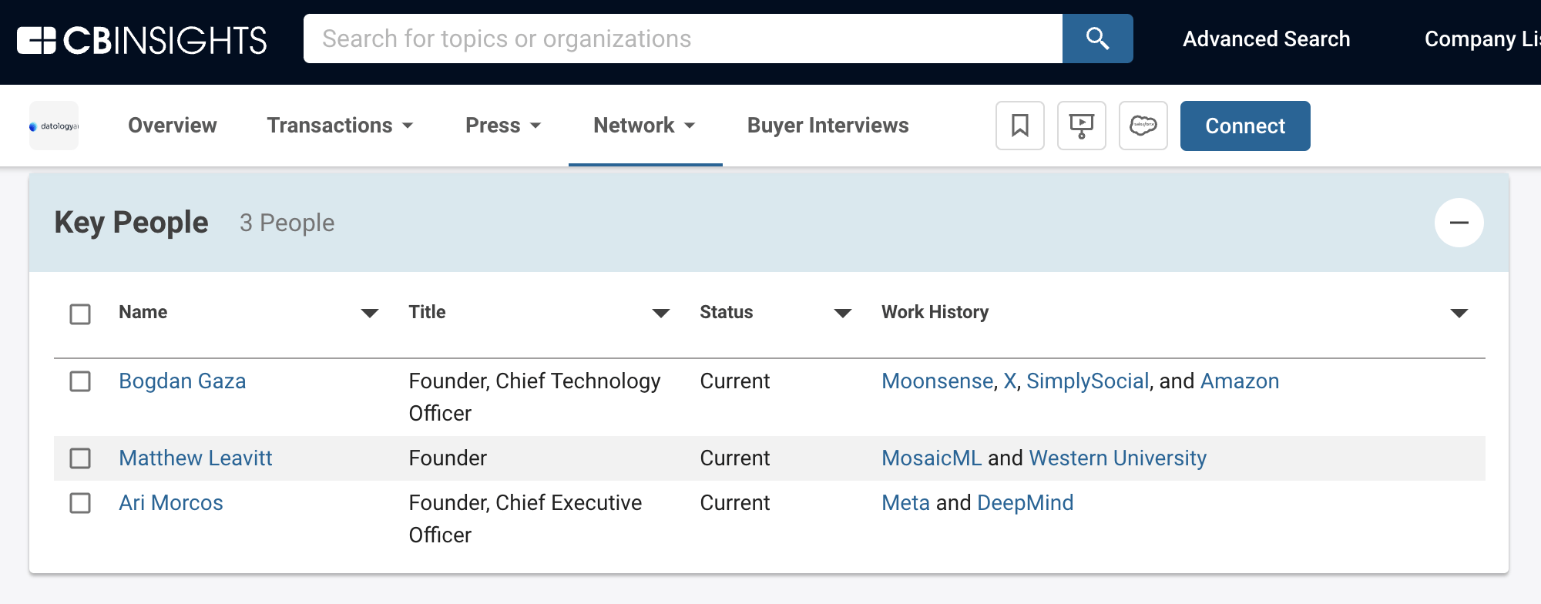Viewport: 1541px width, 604px height.
Task: Check the box for Bogdan Gaza
Action: coord(80,381)
